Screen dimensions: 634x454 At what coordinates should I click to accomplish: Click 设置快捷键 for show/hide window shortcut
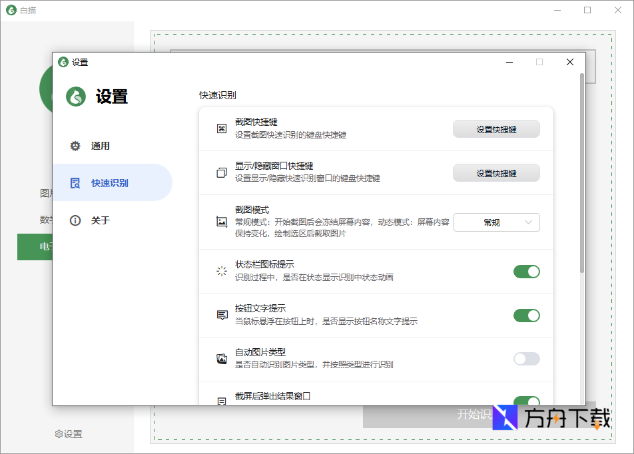[496, 172]
